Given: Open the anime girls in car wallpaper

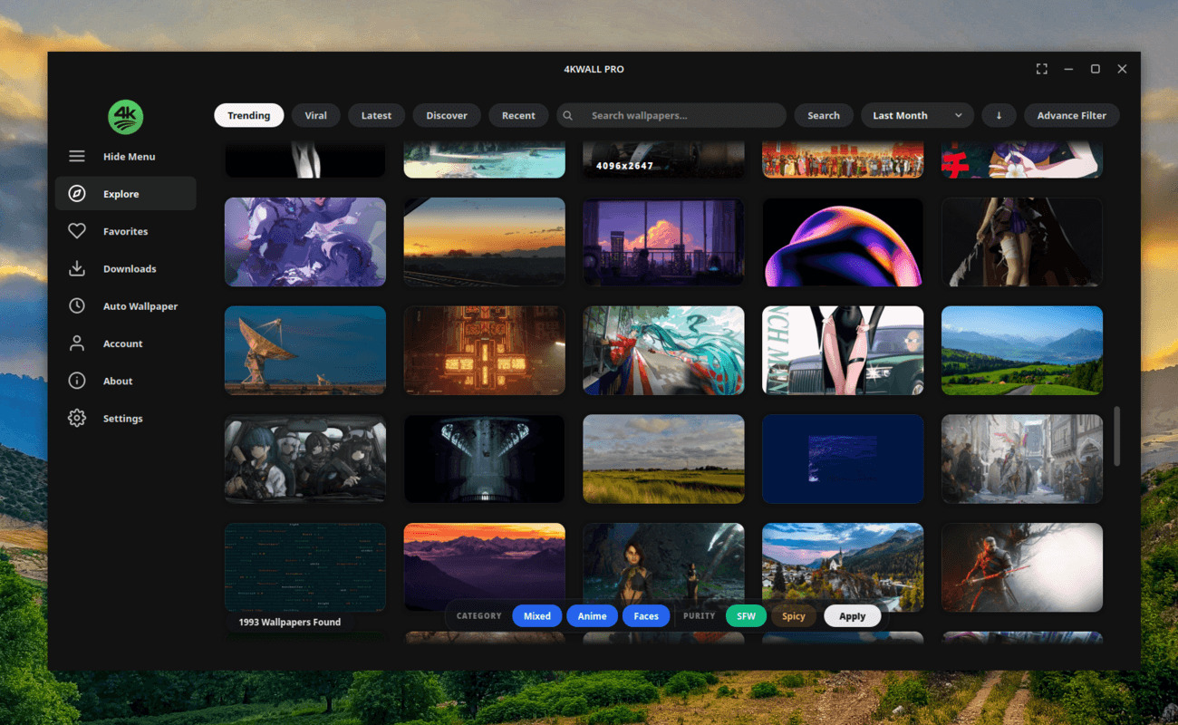Looking at the screenshot, I should coord(305,459).
